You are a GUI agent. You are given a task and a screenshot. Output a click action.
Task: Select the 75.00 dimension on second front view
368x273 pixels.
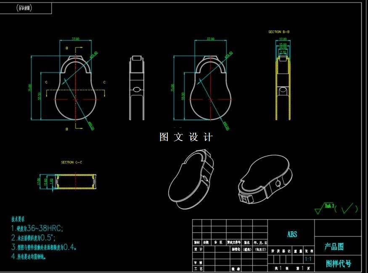172,88
